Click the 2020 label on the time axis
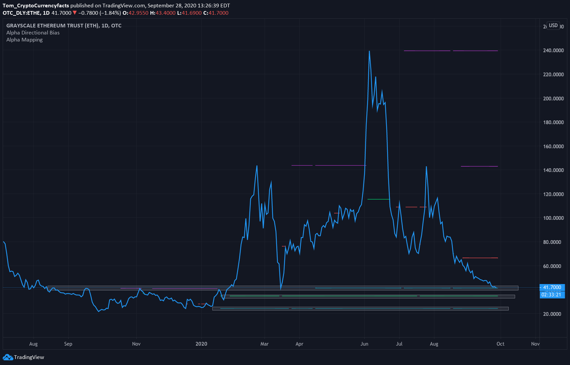570x365 pixels. click(x=201, y=344)
